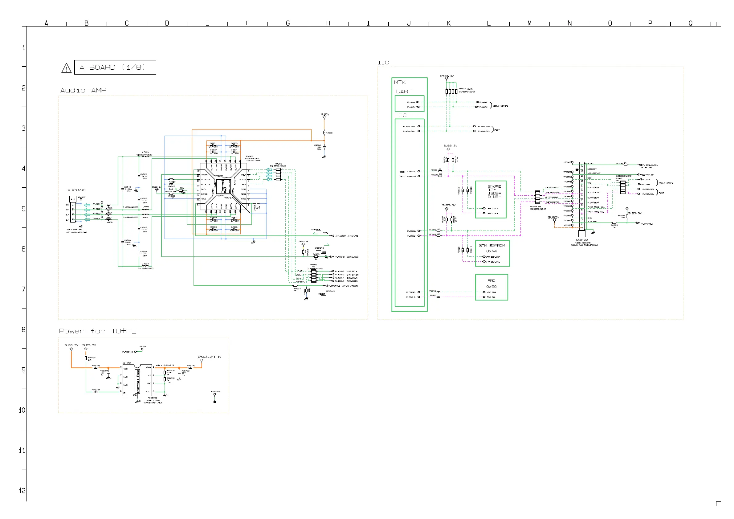Image resolution: width=734 pixels, height=519 pixels.
Task: Select the UART box in MTK block
Action: 410,103
